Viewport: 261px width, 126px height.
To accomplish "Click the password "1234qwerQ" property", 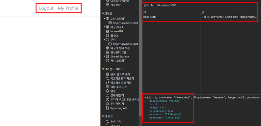I will (x=165, y=114).
